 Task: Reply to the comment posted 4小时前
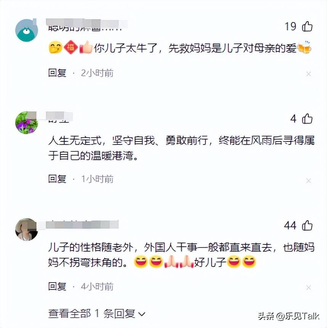[57, 286]
